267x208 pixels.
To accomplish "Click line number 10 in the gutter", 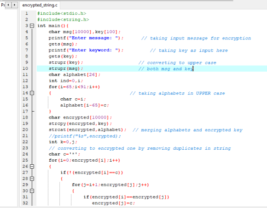I will coord(25,68).
